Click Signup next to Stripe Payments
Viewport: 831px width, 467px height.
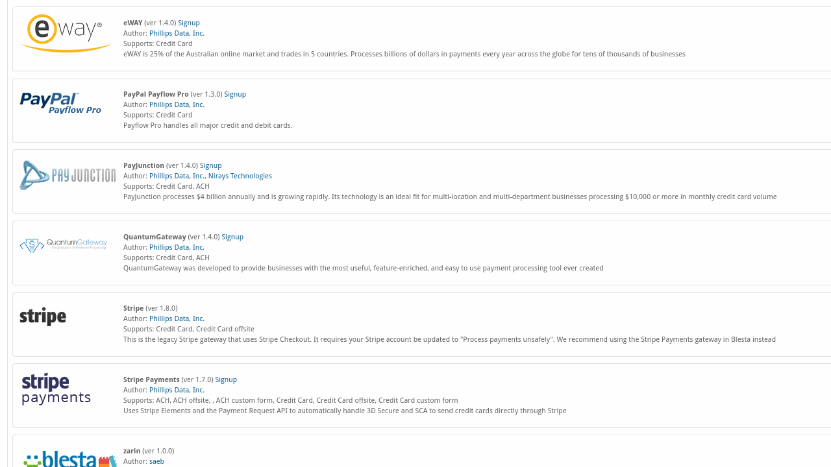(x=226, y=379)
